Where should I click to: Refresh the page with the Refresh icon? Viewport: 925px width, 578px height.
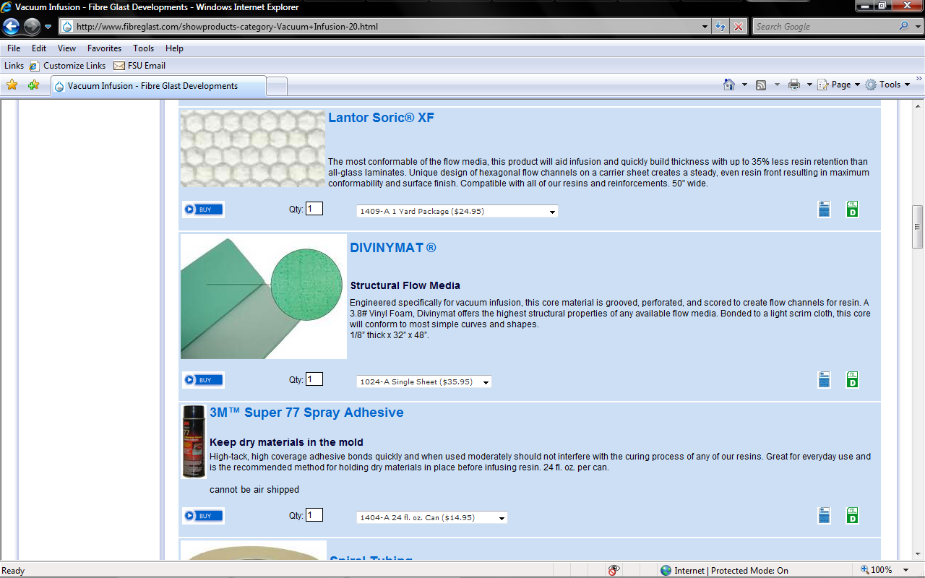tap(720, 27)
